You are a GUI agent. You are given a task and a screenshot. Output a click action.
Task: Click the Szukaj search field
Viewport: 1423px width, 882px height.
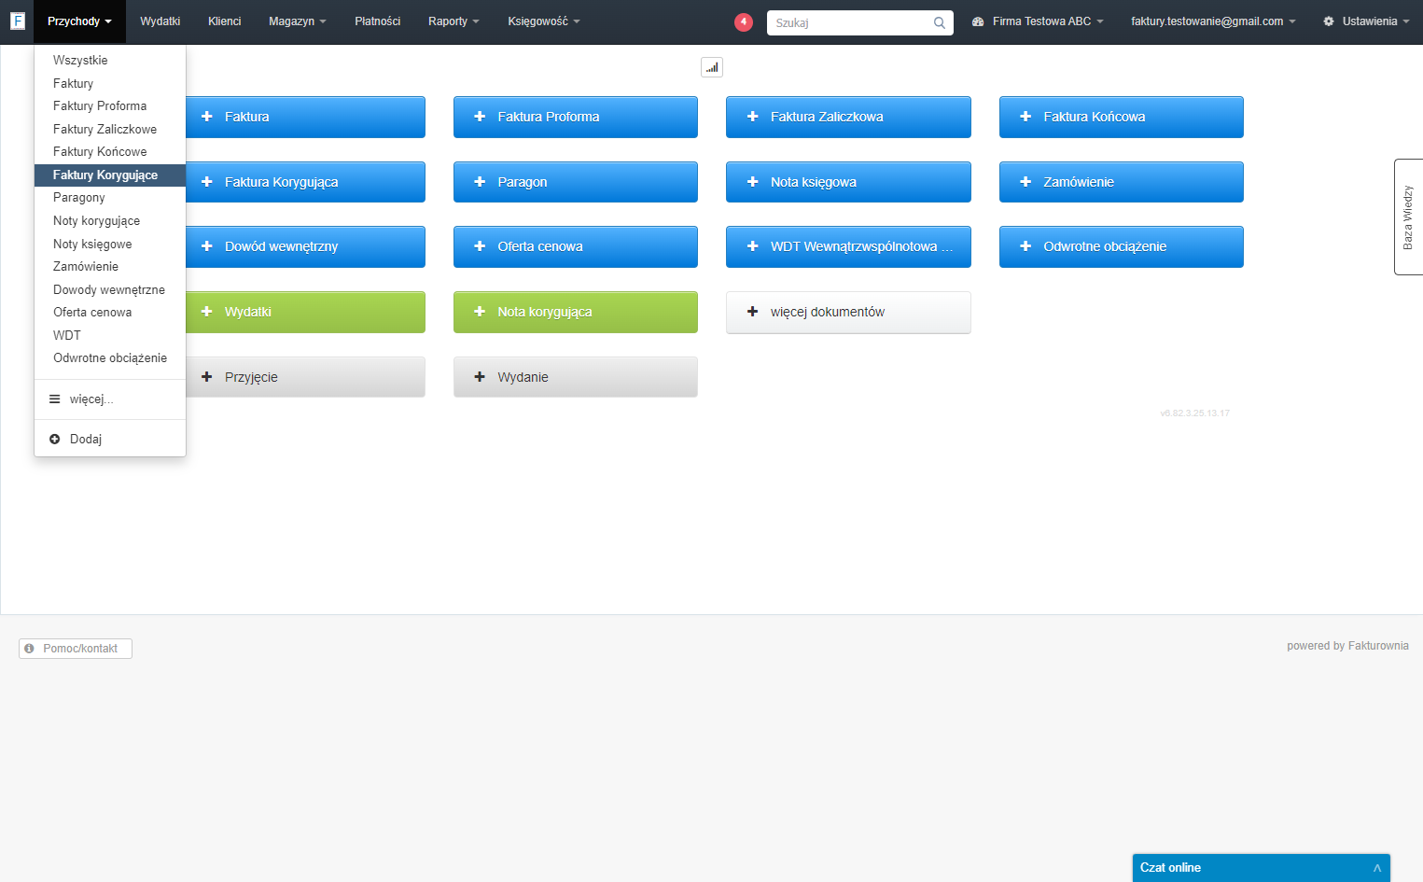(860, 22)
